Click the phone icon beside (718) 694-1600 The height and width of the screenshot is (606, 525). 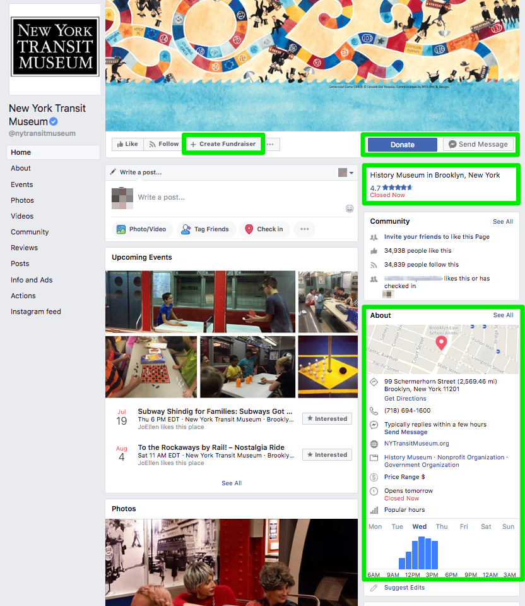tap(374, 411)
